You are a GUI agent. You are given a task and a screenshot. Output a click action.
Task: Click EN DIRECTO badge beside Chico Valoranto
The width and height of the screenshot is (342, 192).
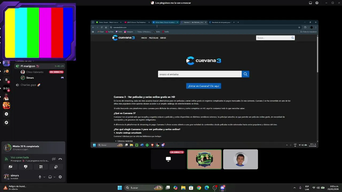point(56,72)
